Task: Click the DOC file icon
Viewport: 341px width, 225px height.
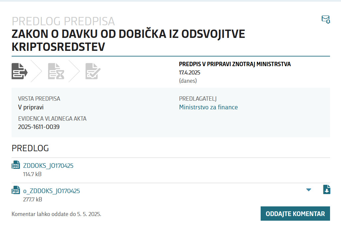Action: (16, 165)
